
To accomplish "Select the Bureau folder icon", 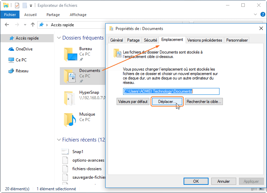I will [70, 54].
